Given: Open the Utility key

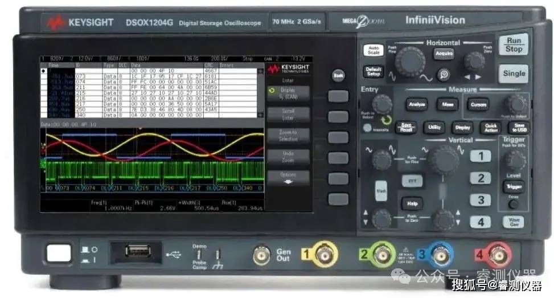Looking at the screenshot, I should (x=434, y=127).
